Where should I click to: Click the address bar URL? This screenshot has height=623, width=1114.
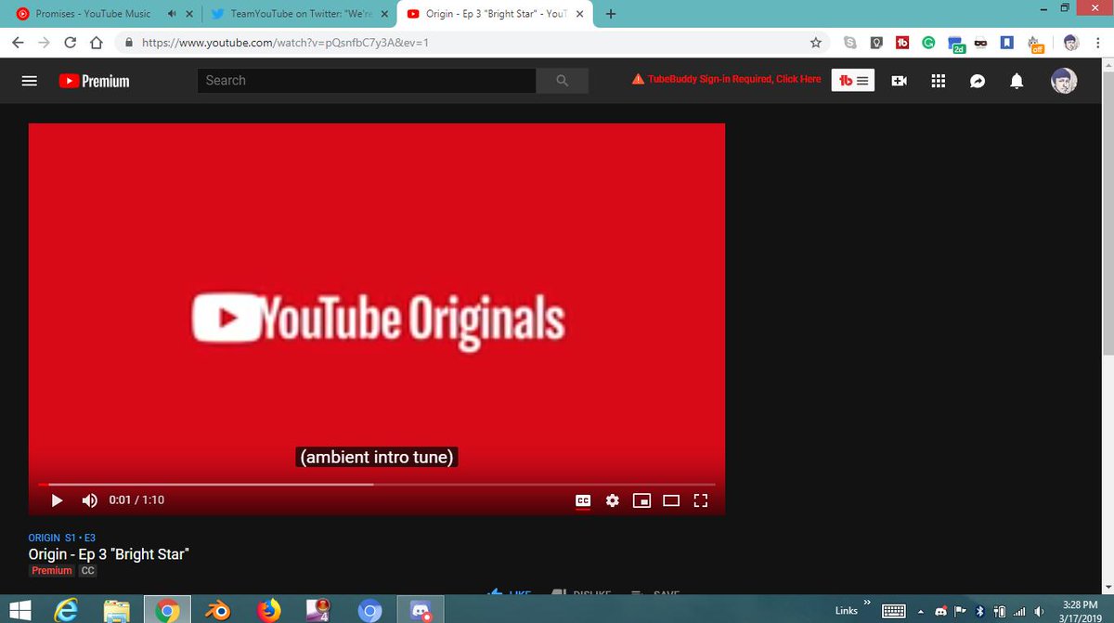tap(285, 43)
